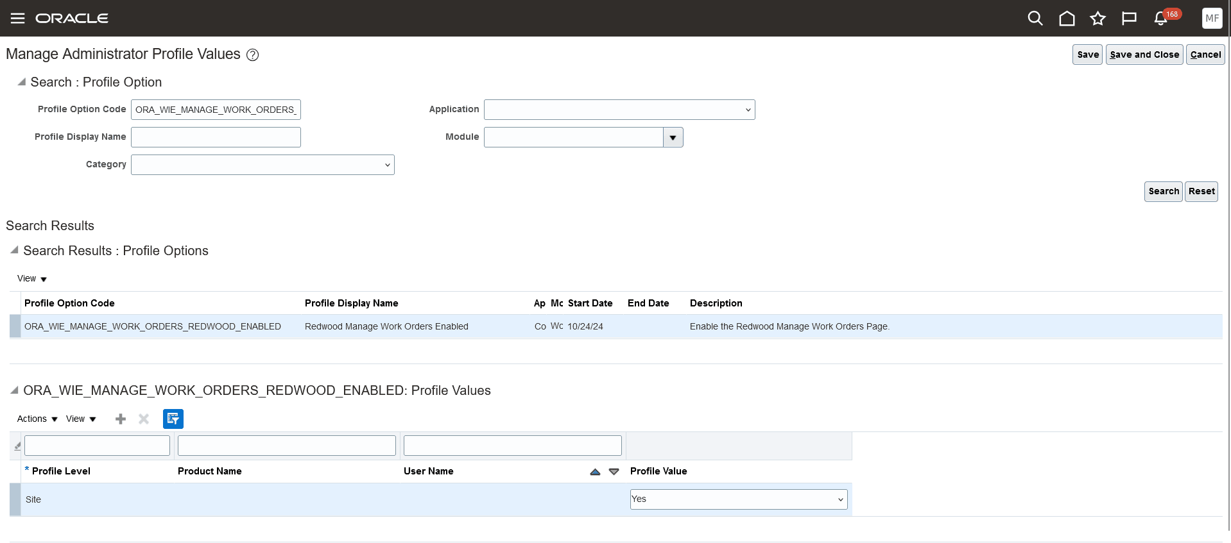Click the Enable the Redwood description cell

click(x=790, y=326)
